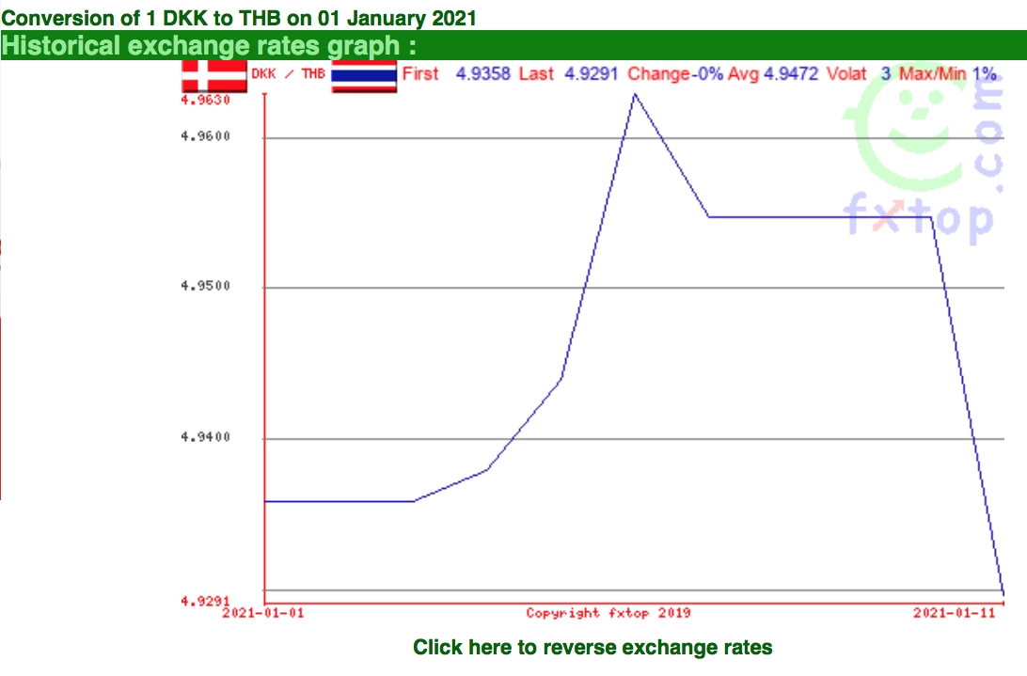Viewport: 1027px width, 676px height.
Task: Click the Historical exchange rates graph header
Action: 210,45
